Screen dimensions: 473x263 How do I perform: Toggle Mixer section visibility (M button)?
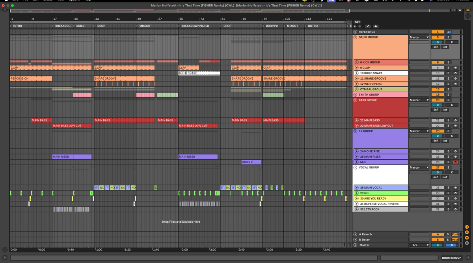pyautogui.click(x=467, y=238)
